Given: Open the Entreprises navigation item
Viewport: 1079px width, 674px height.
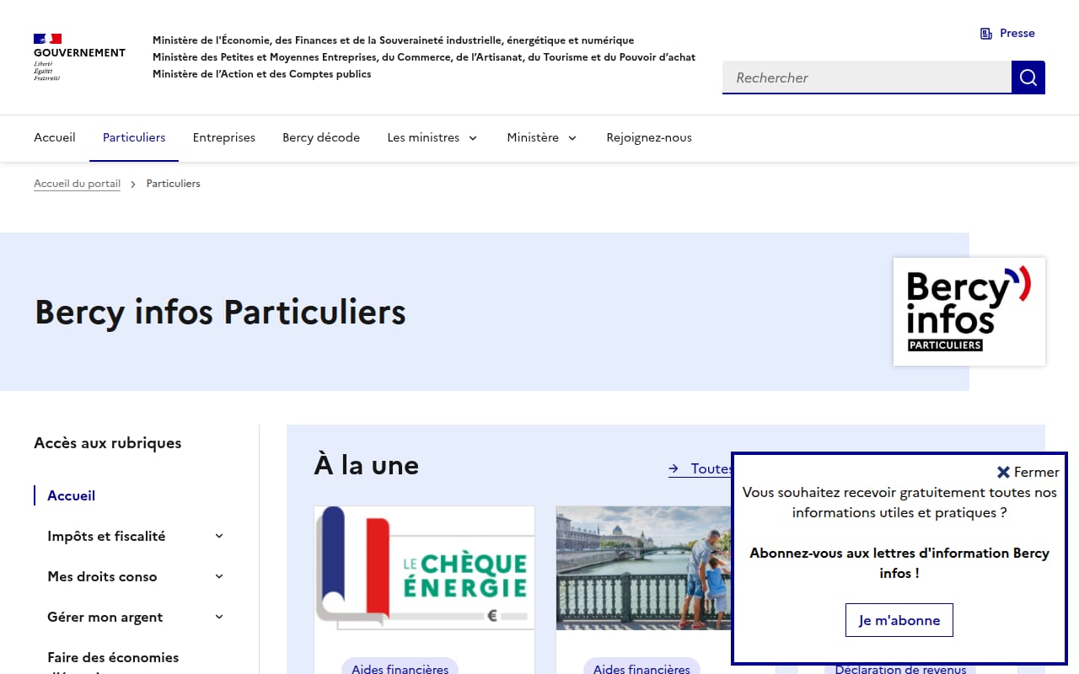Looking at the screenshot, I should (x=224, y=137).
